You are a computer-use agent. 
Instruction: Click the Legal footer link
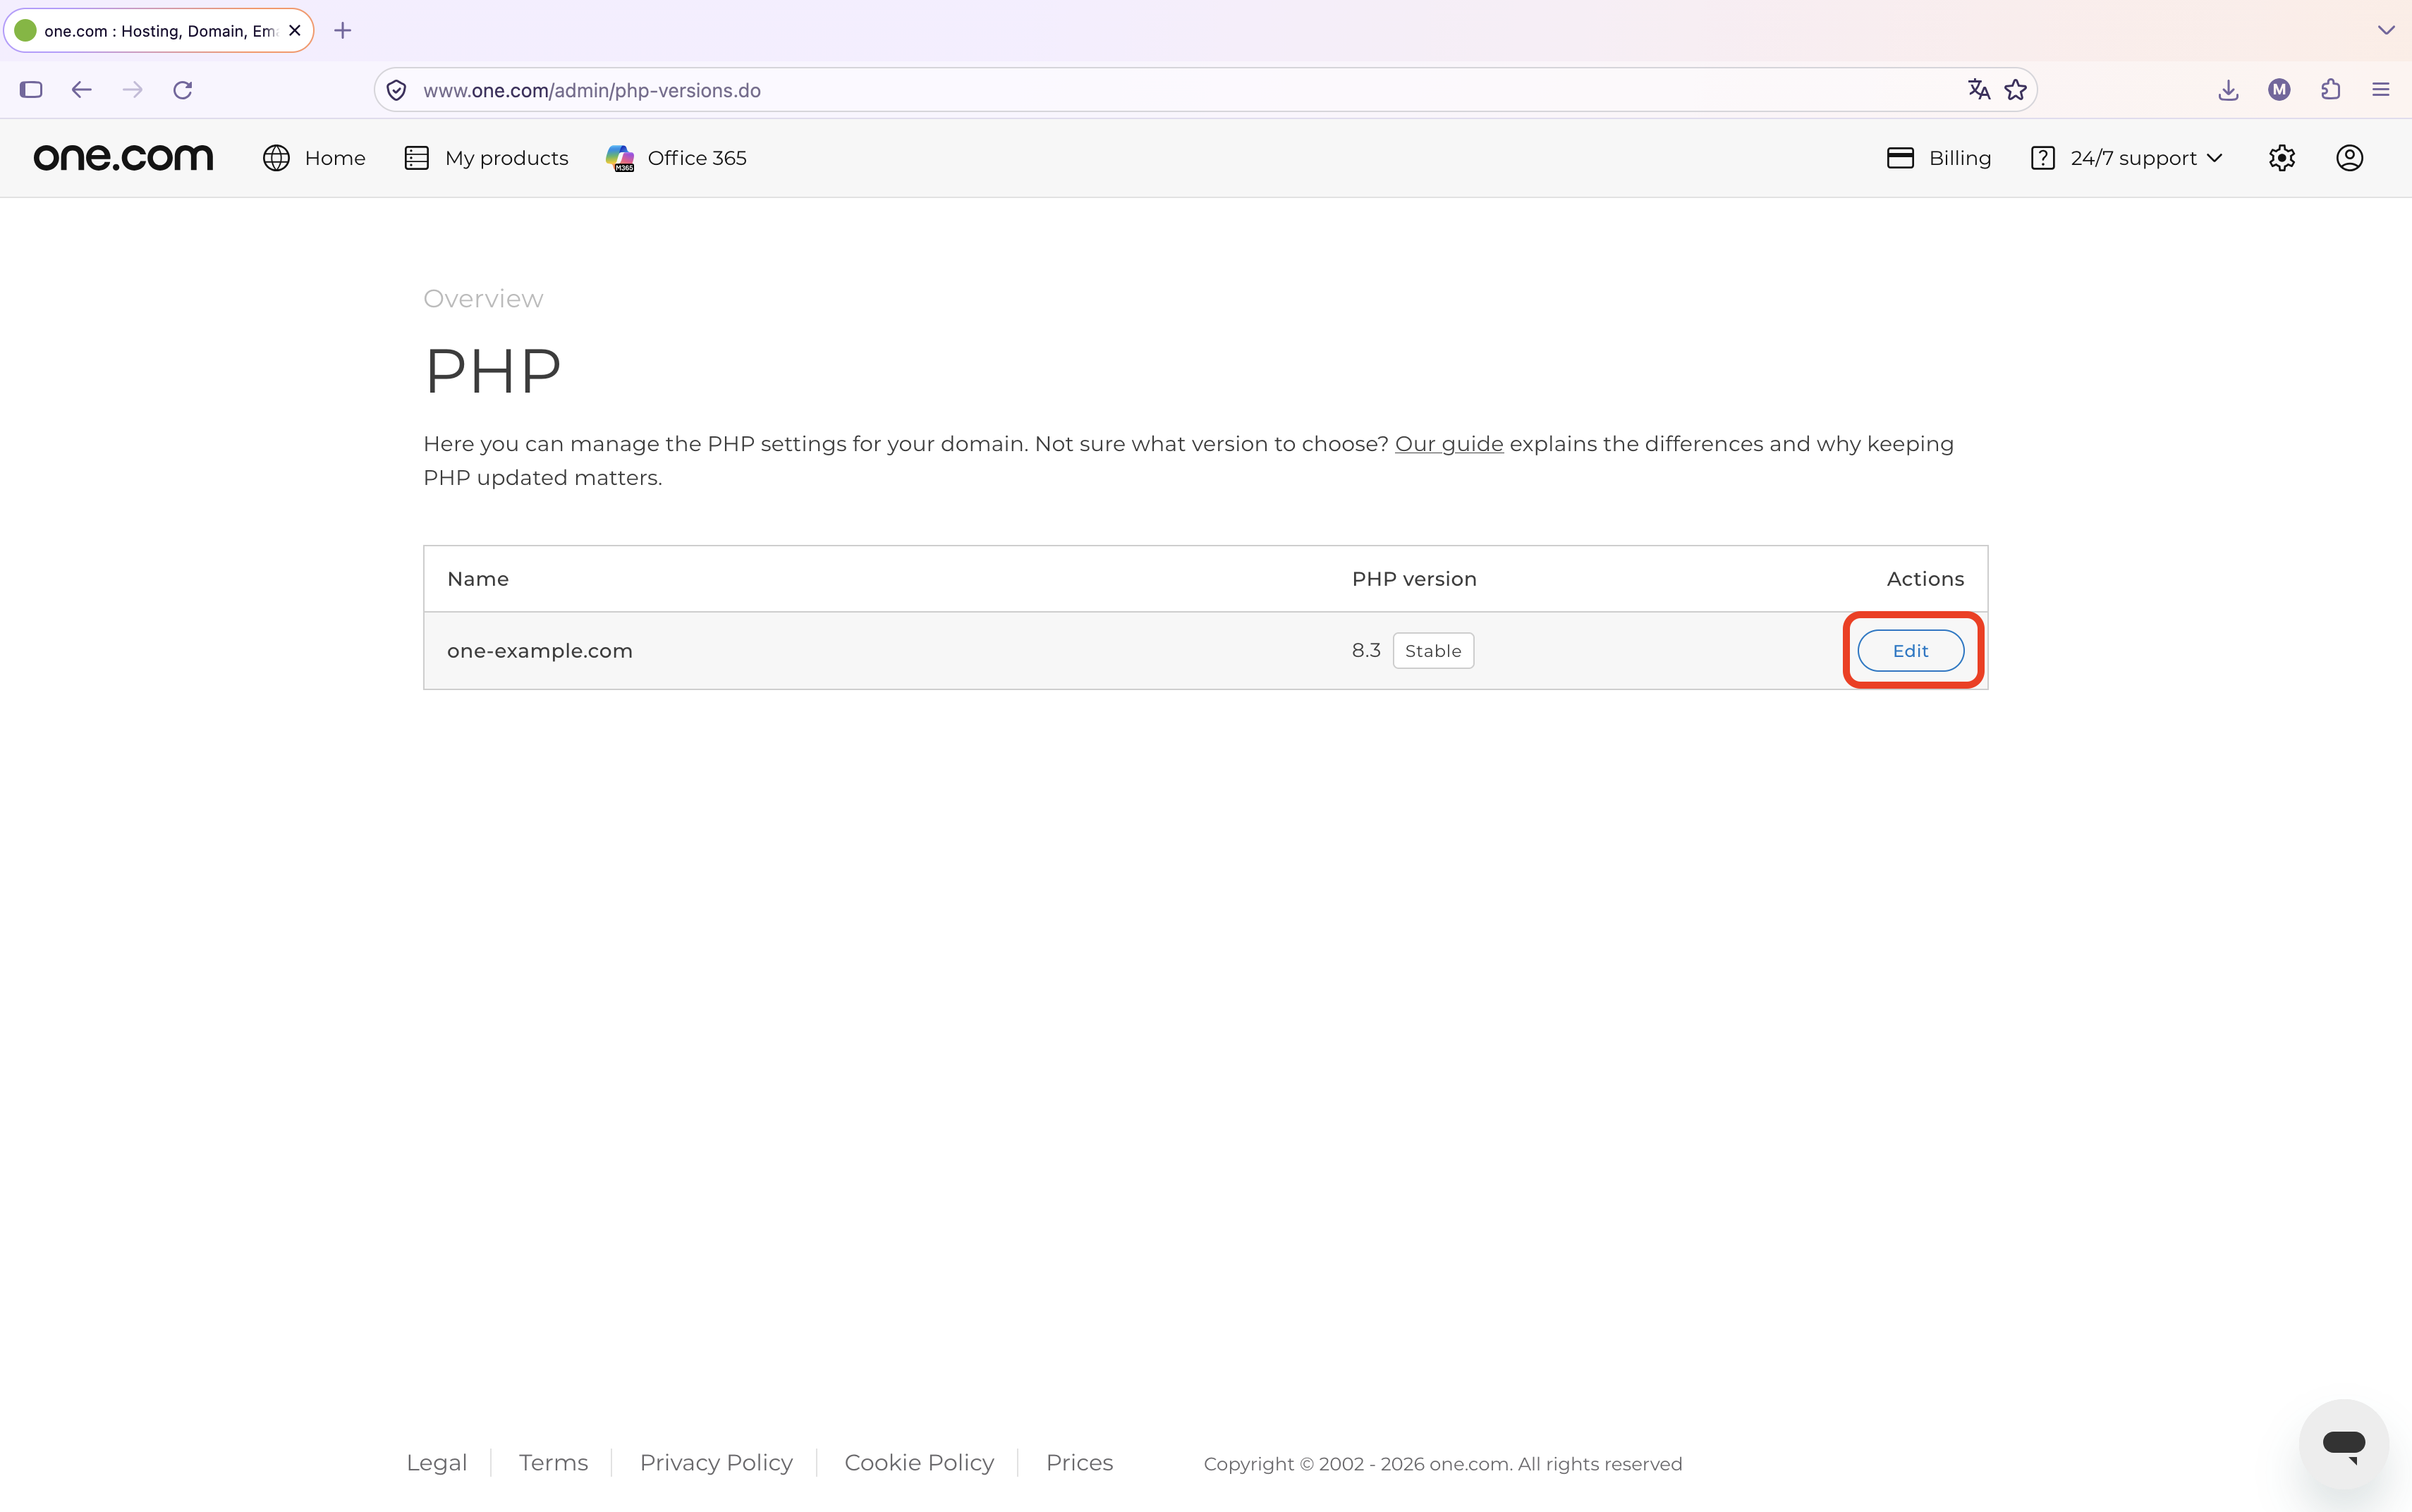coord(437,1463)
